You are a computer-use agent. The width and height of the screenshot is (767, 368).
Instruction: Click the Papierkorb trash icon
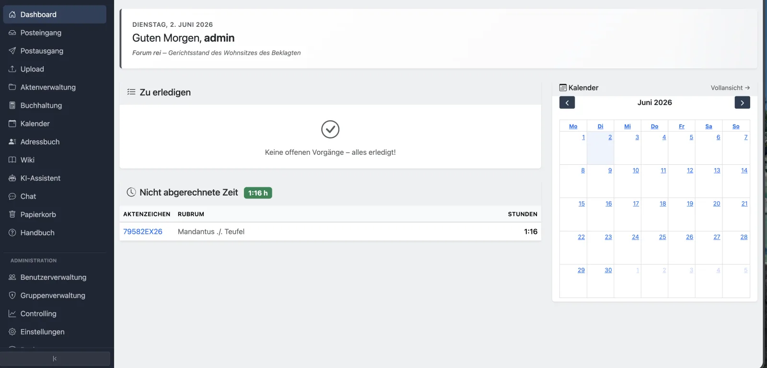(12, 215)
